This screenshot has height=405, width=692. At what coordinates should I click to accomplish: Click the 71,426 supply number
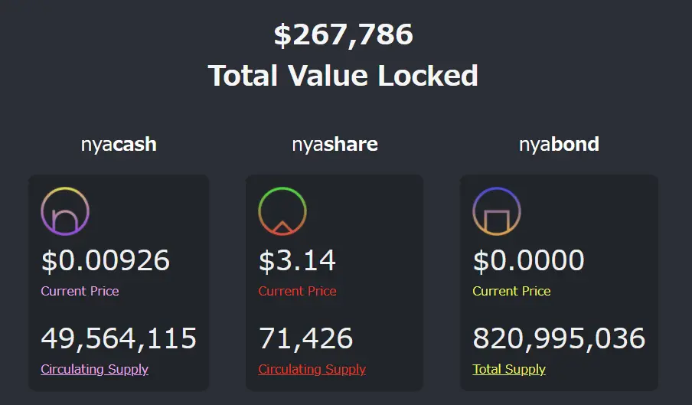[x=305, y=338]
